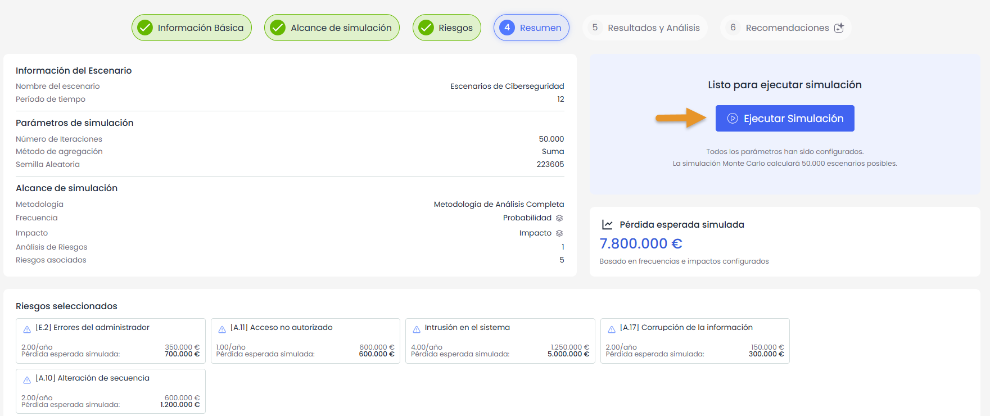Click the green checkmark on Riesgos
This screenshot has width=990, height=416.
point(426,28)
